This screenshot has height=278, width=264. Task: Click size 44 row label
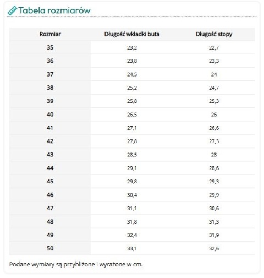(x=50, y=168)
